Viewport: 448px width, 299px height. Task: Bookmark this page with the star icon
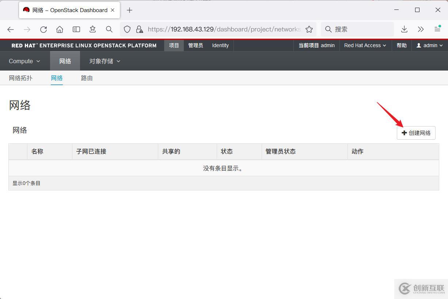click(x=309, y=29)
